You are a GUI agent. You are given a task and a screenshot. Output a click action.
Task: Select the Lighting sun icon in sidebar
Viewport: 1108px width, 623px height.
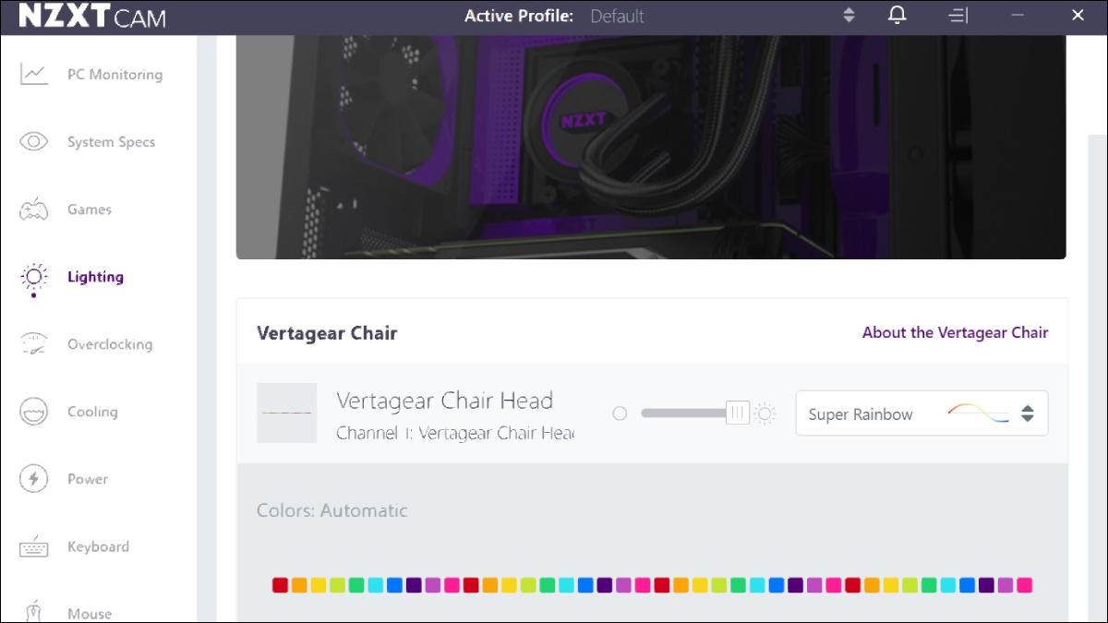tap(34, 277)
